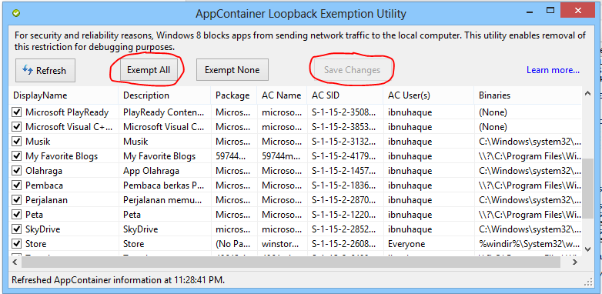Click the SkyDrive display name text

43,229
